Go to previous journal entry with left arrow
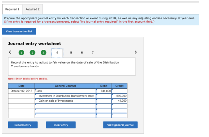The height and width of the screenshot is (137, 209). [10, 52]
